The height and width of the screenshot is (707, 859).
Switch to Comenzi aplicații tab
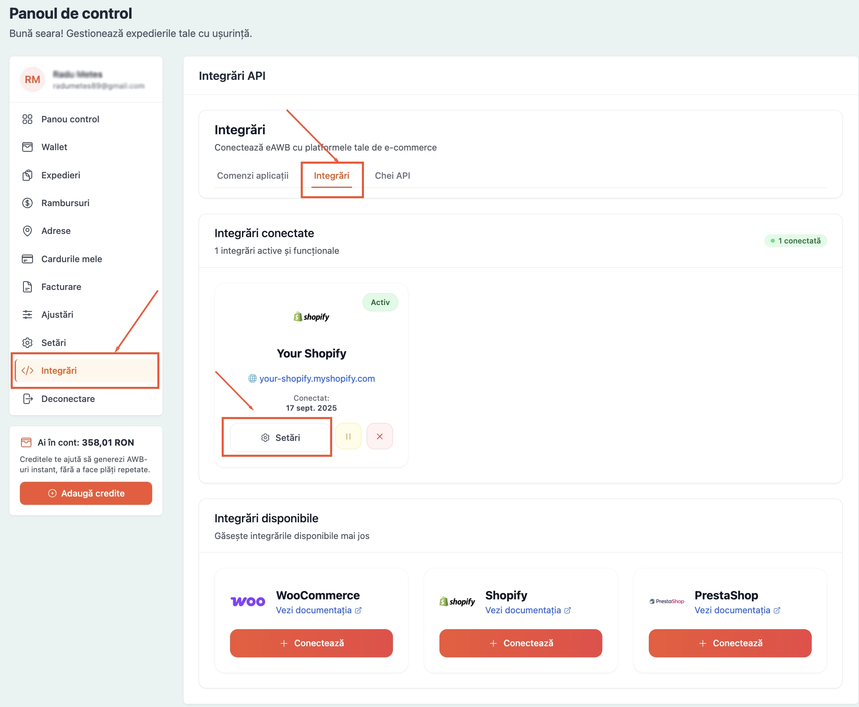click(x=253, y=176)
